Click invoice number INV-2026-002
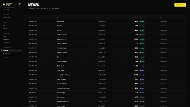This screenshot has height=107, width=190. (x=33, y=26)
